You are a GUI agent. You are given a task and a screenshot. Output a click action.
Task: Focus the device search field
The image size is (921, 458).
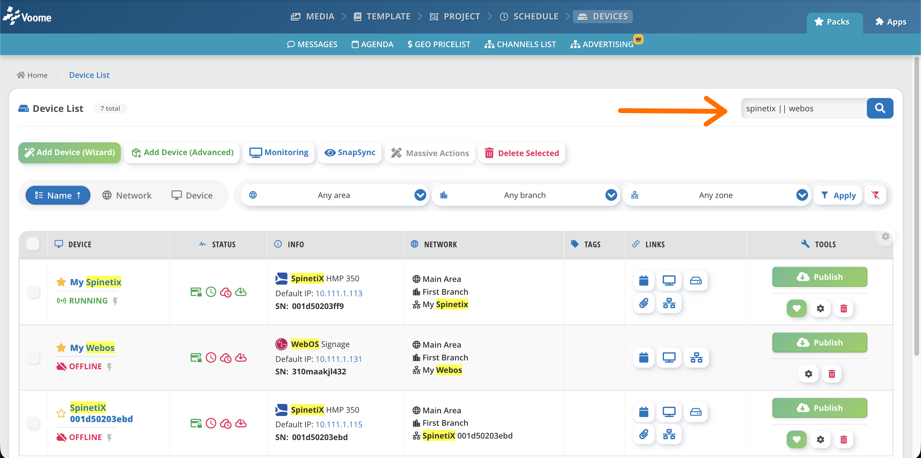pos(804,108)
